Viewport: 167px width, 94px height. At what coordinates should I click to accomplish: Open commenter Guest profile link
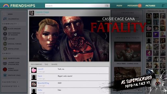coord(40,76)
